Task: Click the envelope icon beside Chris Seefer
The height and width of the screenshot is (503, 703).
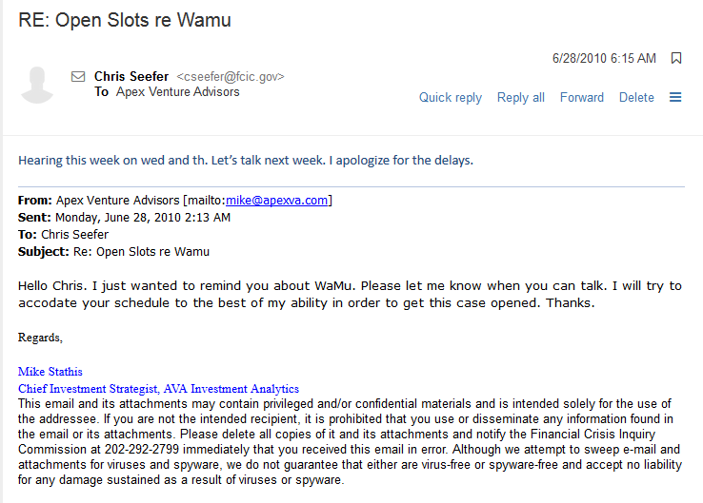Action: point(78,76)
